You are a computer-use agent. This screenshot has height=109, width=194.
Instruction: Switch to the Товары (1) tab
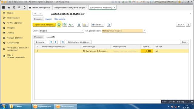(x=50, y=37)
